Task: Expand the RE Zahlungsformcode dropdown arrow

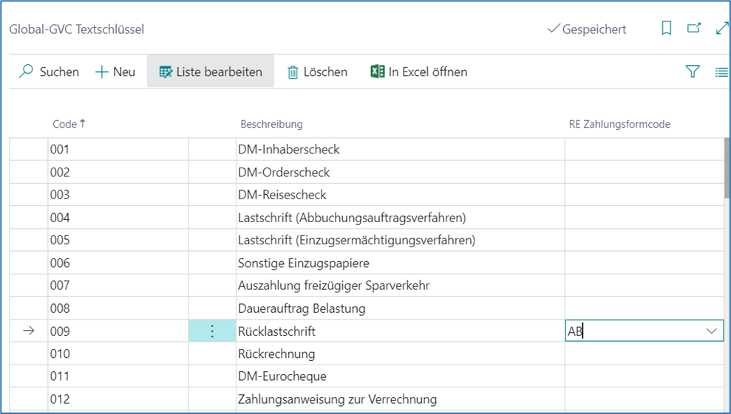Action: (712, 331)
